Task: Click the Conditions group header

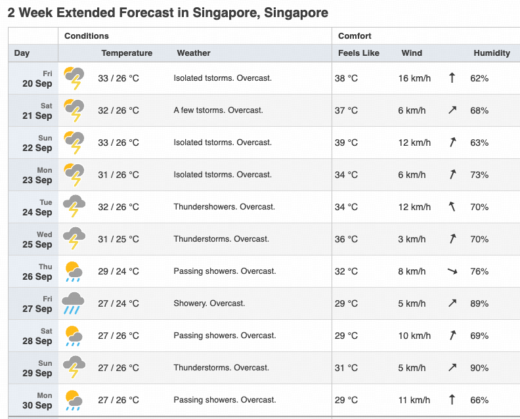Action: coord(87,36)
